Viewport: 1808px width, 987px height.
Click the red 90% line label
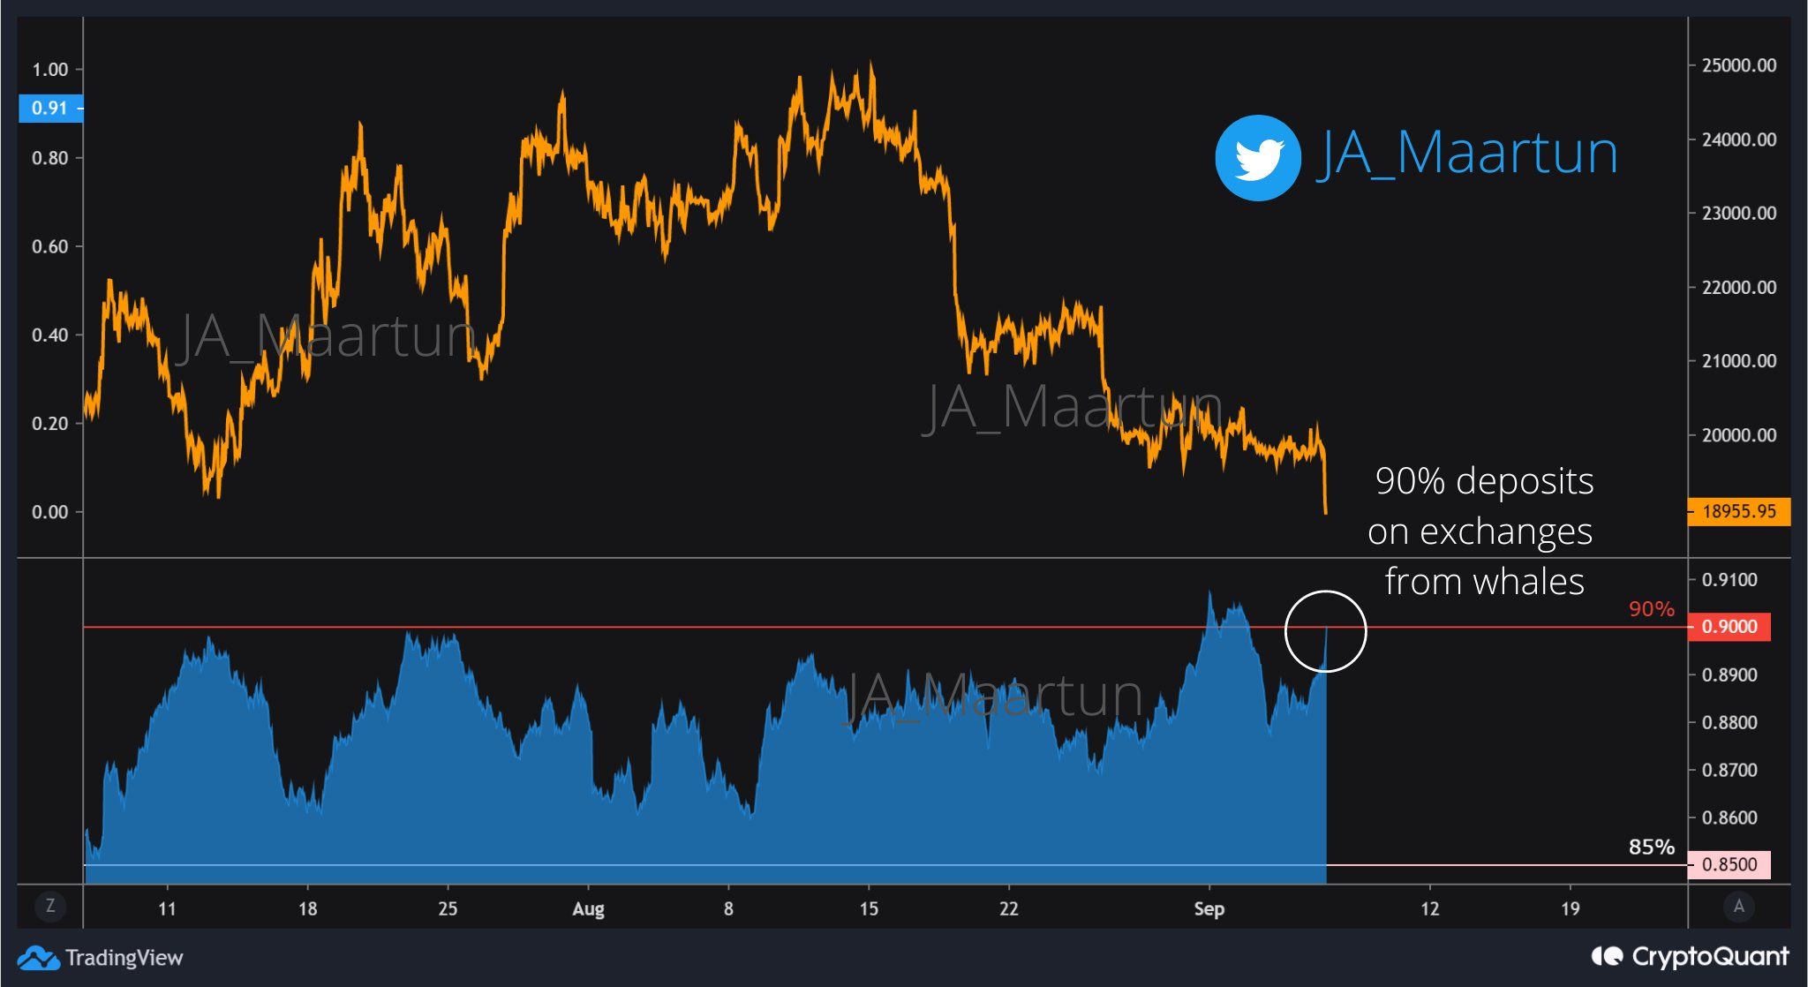coord(1651,609)
